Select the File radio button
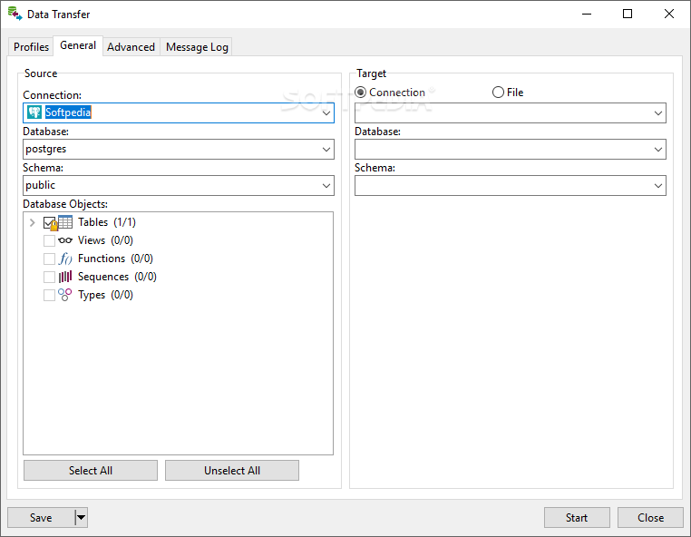This screenshot has width=691, height=537. tap(498, 93)
